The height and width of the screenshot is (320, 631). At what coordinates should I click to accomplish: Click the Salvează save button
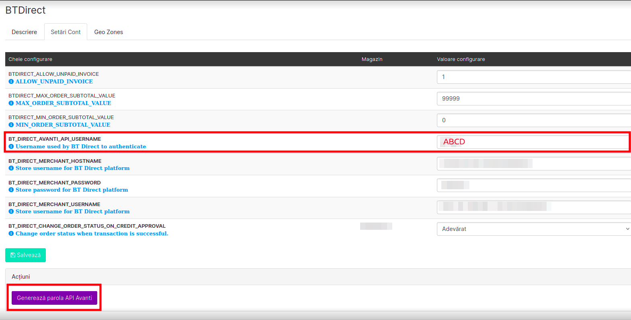pos(25,255)
